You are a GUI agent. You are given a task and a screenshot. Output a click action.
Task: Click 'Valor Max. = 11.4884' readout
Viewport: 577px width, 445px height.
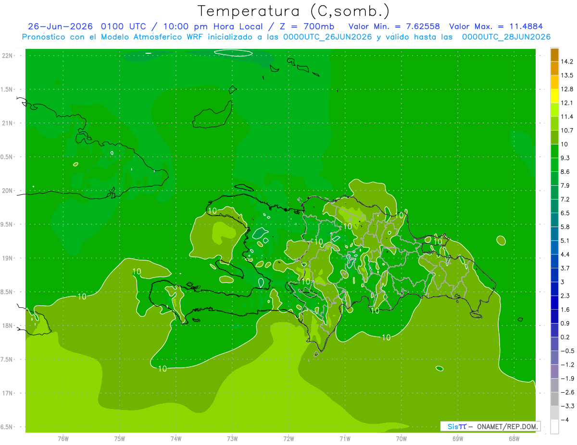(495, 26)
